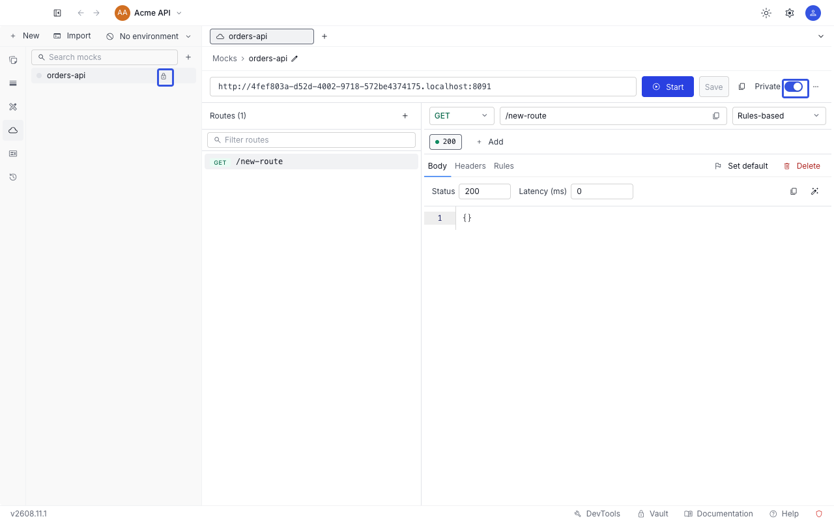Toggle light/dark theme sun icon

click(x=766, y=13)
